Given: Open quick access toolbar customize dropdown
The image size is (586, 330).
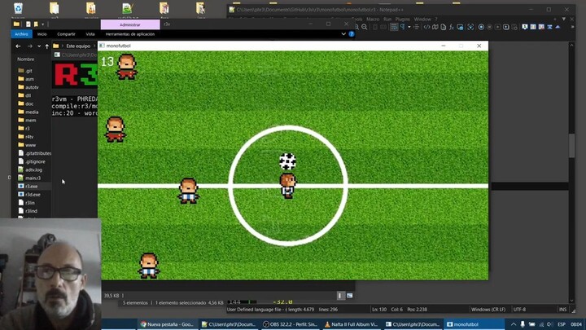Looking at the screenshot, I should (x=42, y=24).
